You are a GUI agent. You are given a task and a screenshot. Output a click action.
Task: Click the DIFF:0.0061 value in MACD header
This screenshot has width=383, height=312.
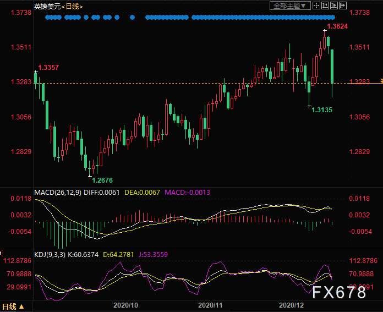coord(103,192)
